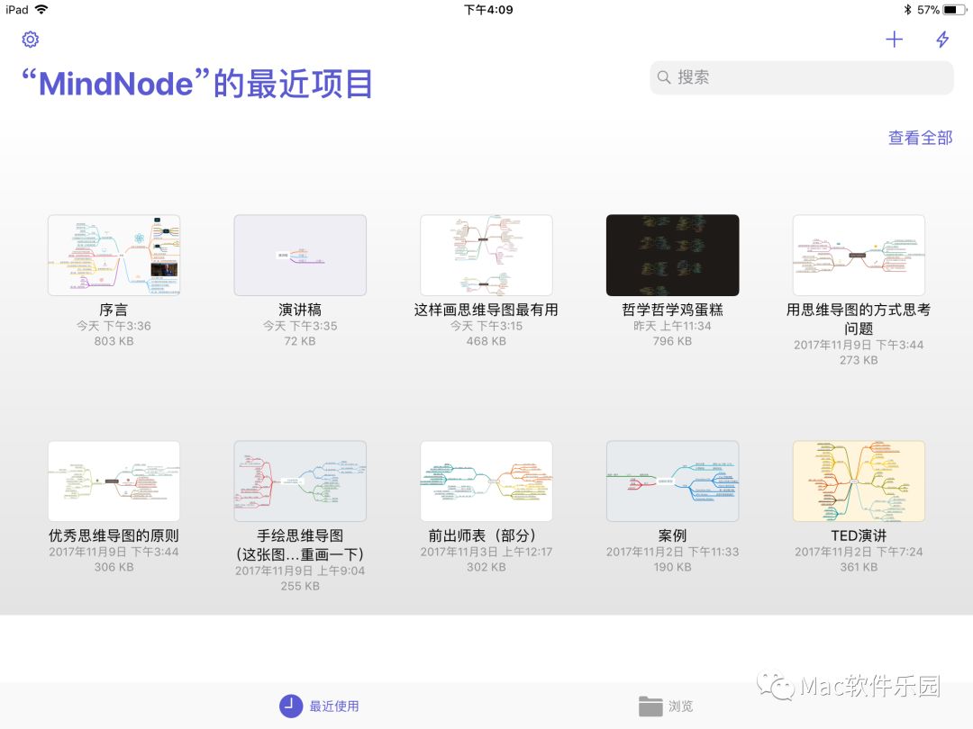This screenshot has height=729, width=973.
Task: Open the 序言 mind map thumbnail
Action: pyautogui.click(x=114, y=256)
